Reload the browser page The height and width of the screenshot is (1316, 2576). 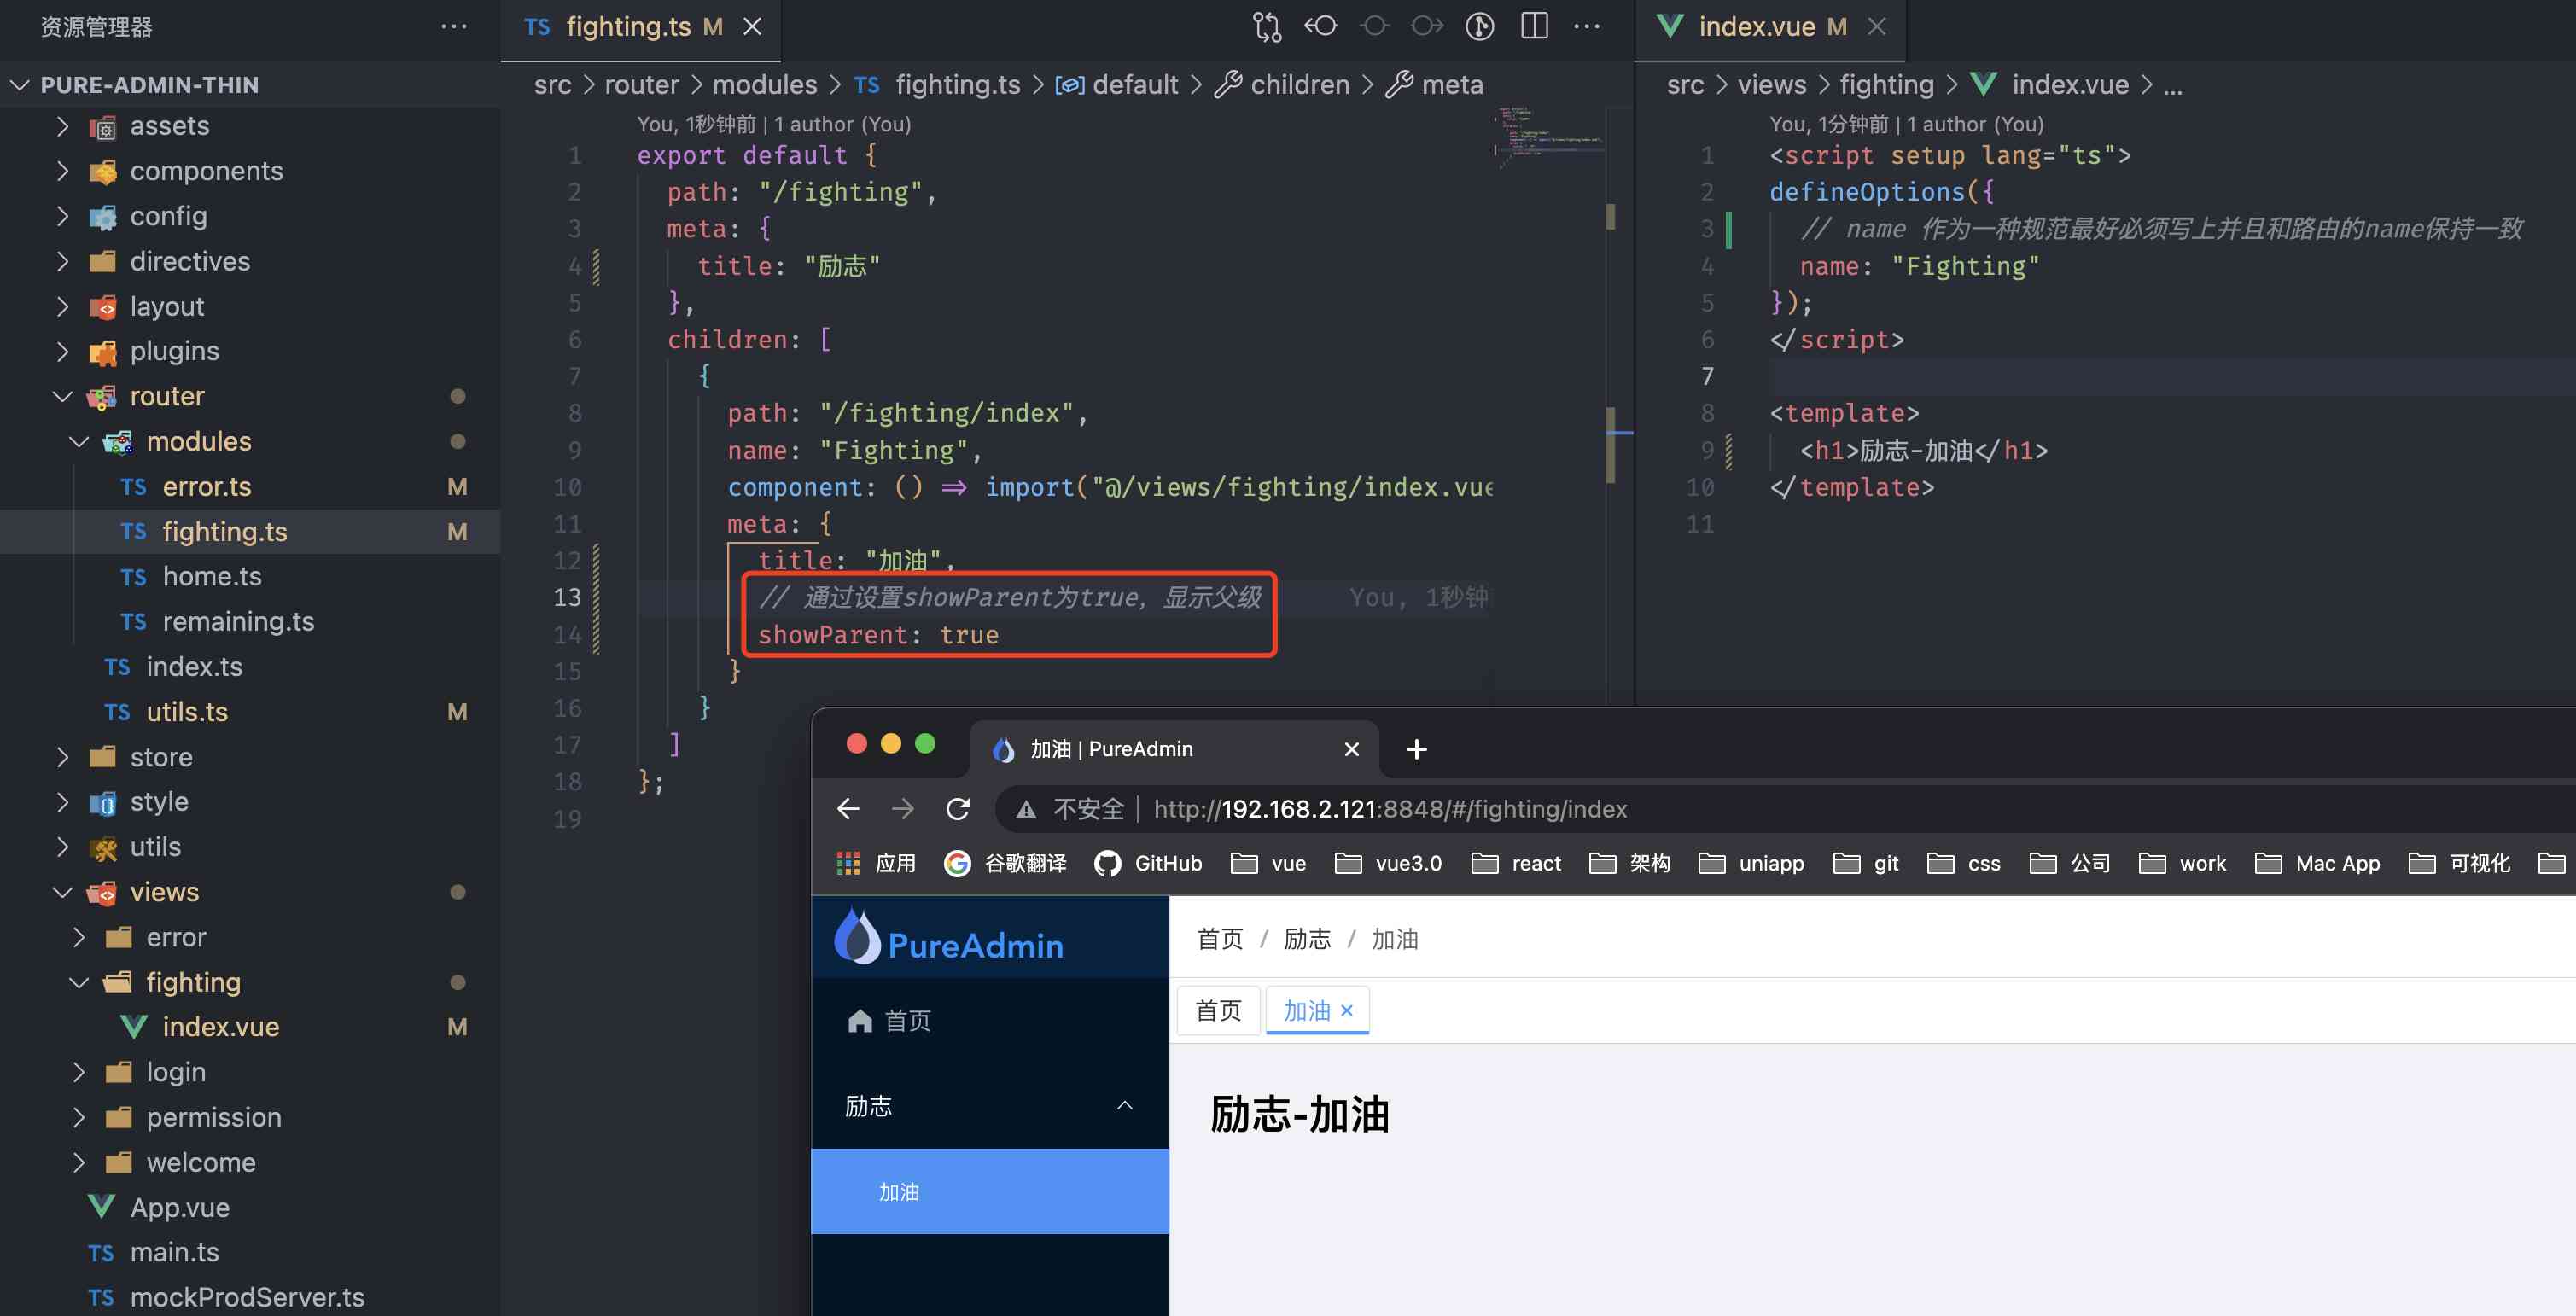coord(957,808)
